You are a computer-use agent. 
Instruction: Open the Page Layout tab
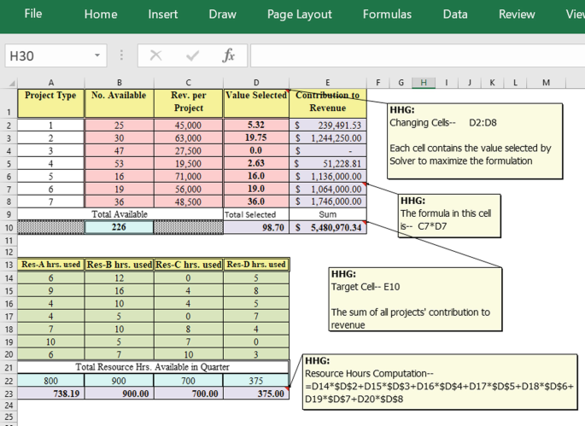click(299, 15)
